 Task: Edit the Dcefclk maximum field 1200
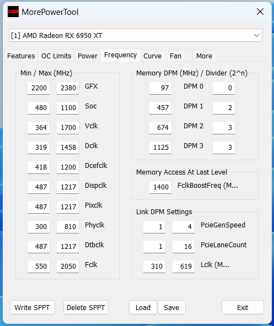coord(68,167)
